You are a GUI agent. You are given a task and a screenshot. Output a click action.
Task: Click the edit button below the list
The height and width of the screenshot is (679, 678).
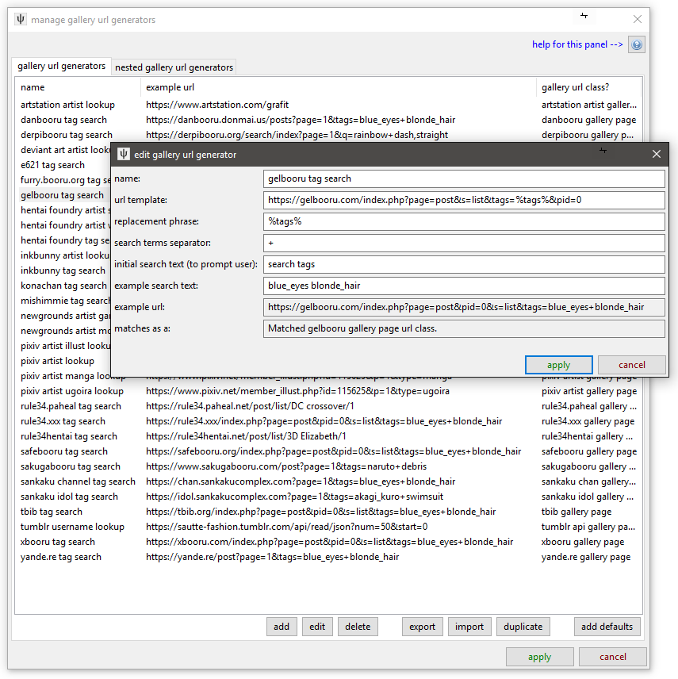(317, 627)
